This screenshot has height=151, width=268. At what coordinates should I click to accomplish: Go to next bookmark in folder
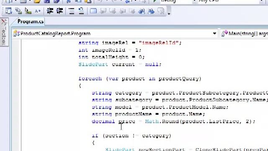[x=132, y=11]
